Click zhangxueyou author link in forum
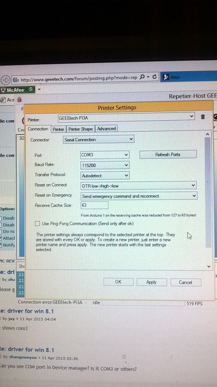This screenshot has width=217, height=387. [22, 358]
